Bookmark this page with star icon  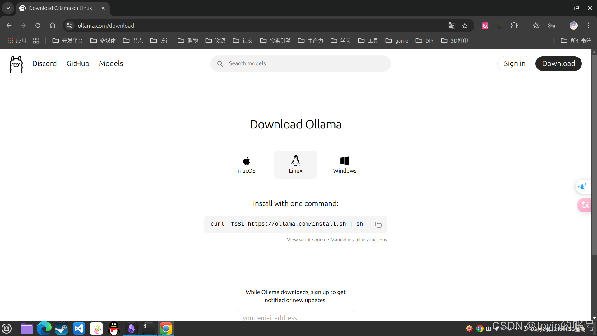click(465, 26)
